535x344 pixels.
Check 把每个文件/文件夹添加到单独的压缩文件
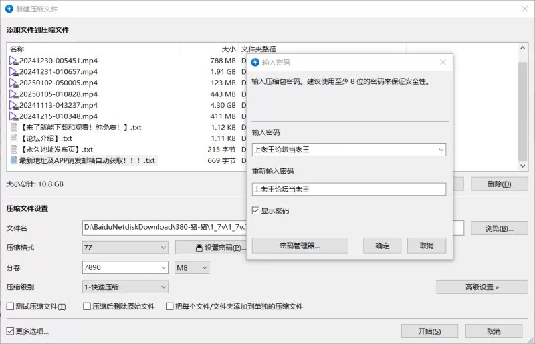[170, 306]
